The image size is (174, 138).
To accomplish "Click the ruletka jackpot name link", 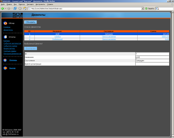I will 58,36.
